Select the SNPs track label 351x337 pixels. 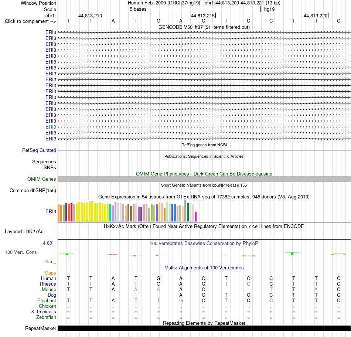tap(50, 167)
